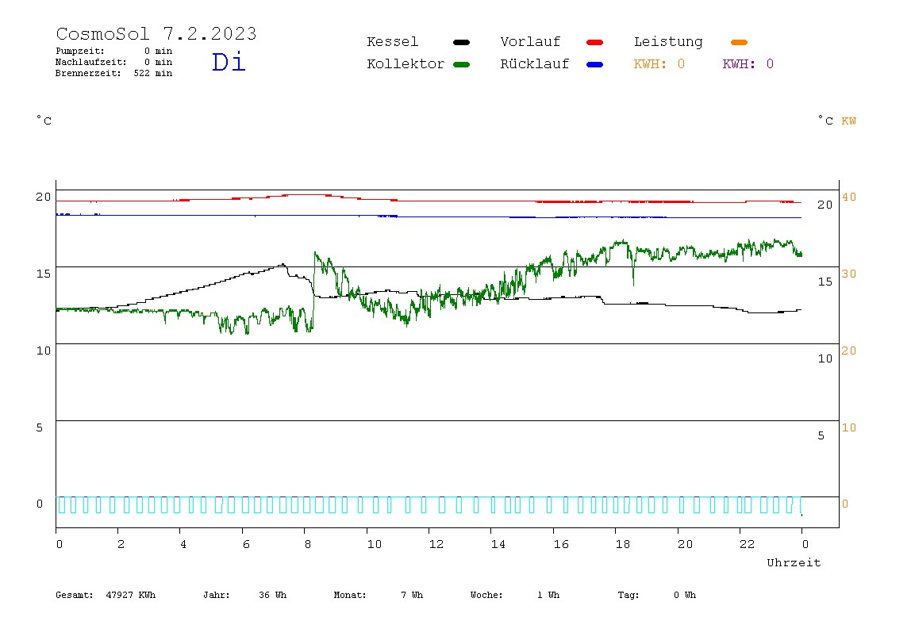Click the 'Brennerzeit:' label

click(x=88, y=73)
